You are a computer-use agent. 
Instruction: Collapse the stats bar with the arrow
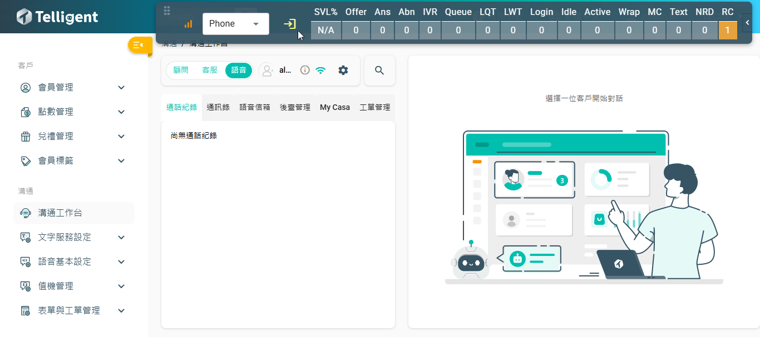(x=747, y=23)
